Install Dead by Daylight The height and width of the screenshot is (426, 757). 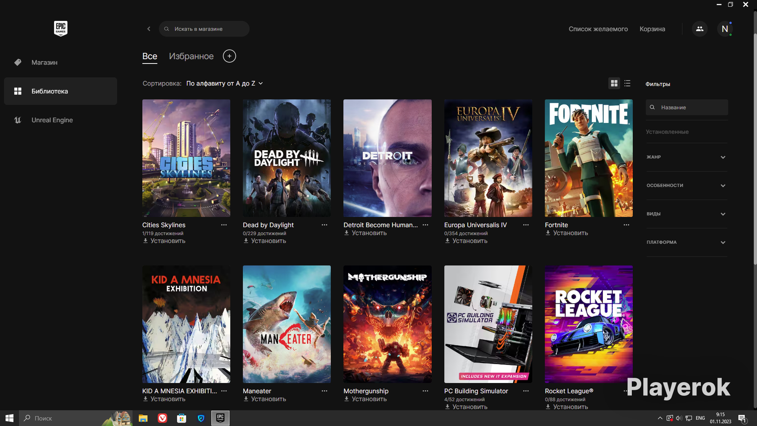[264, 241]
